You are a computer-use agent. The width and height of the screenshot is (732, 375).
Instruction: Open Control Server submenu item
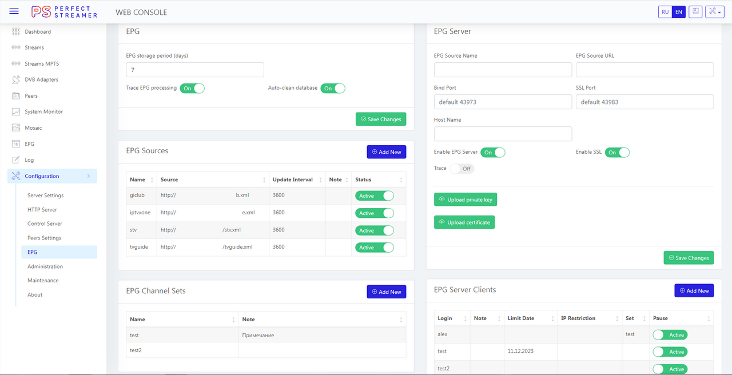pyautogui.click(x=45, y=224)
